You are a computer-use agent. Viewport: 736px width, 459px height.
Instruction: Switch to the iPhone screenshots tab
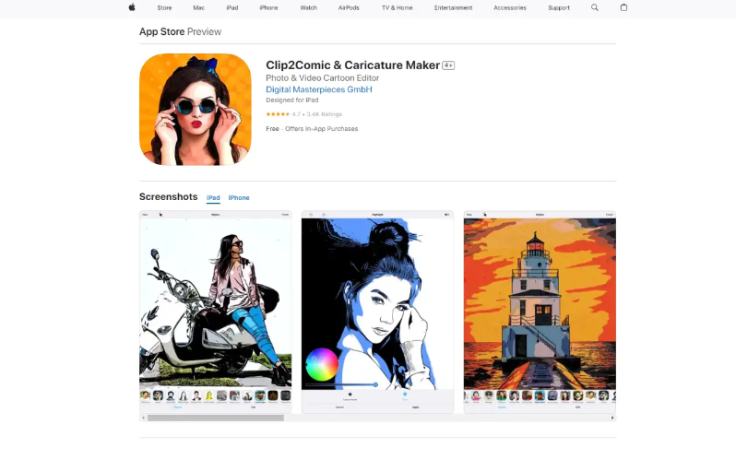point(239,198)
